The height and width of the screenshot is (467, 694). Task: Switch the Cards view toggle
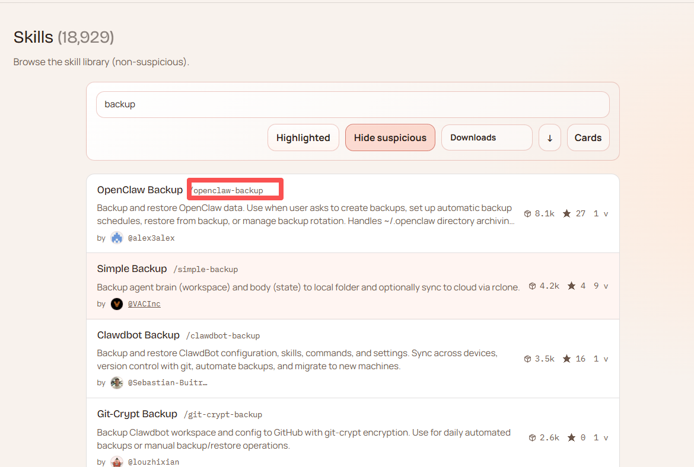coord(588,137)
